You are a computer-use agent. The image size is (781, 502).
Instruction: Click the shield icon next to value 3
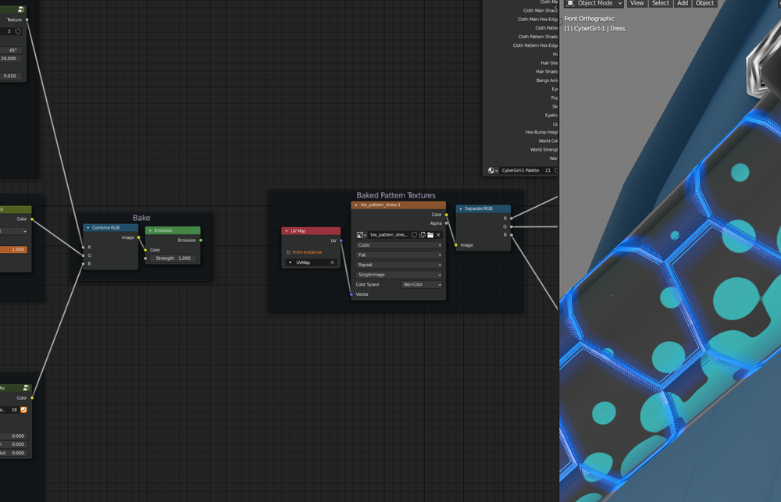[19, 31]
